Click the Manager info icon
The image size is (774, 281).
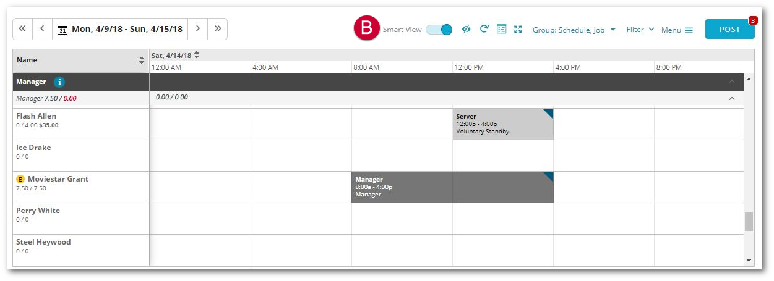pos(59,82)
